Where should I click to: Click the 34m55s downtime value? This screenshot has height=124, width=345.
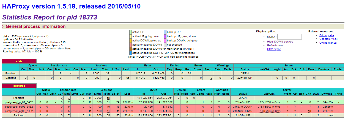tap(327, 102)
